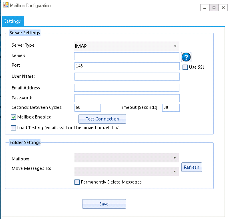Open the Mailbox folder dropdown
The width and height of the screenshot is (229, 219).
coord(127,158)
